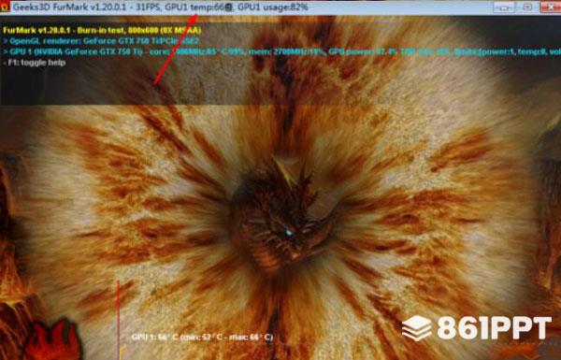Maximize the FurMark window
561x360 pixels.
tap(527, 7)
